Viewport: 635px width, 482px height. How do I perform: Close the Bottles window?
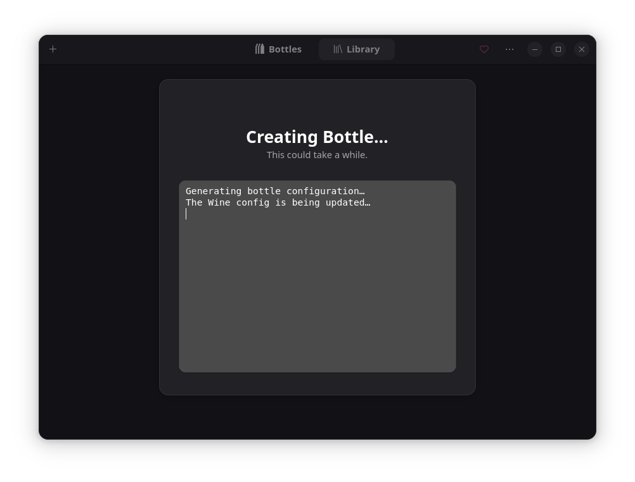[x=582, y=49]
